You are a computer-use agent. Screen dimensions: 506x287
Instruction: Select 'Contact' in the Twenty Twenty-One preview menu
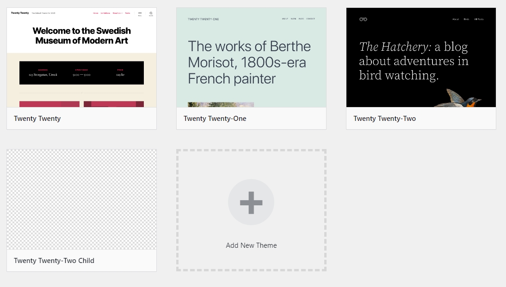tap(310, 19)
